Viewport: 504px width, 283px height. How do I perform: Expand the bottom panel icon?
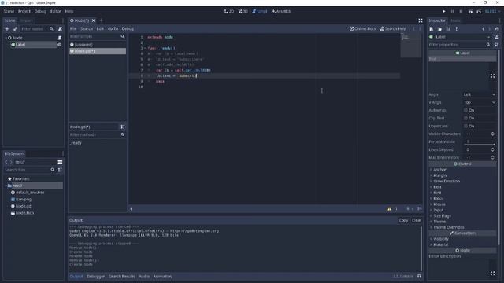tap(419, 276)
